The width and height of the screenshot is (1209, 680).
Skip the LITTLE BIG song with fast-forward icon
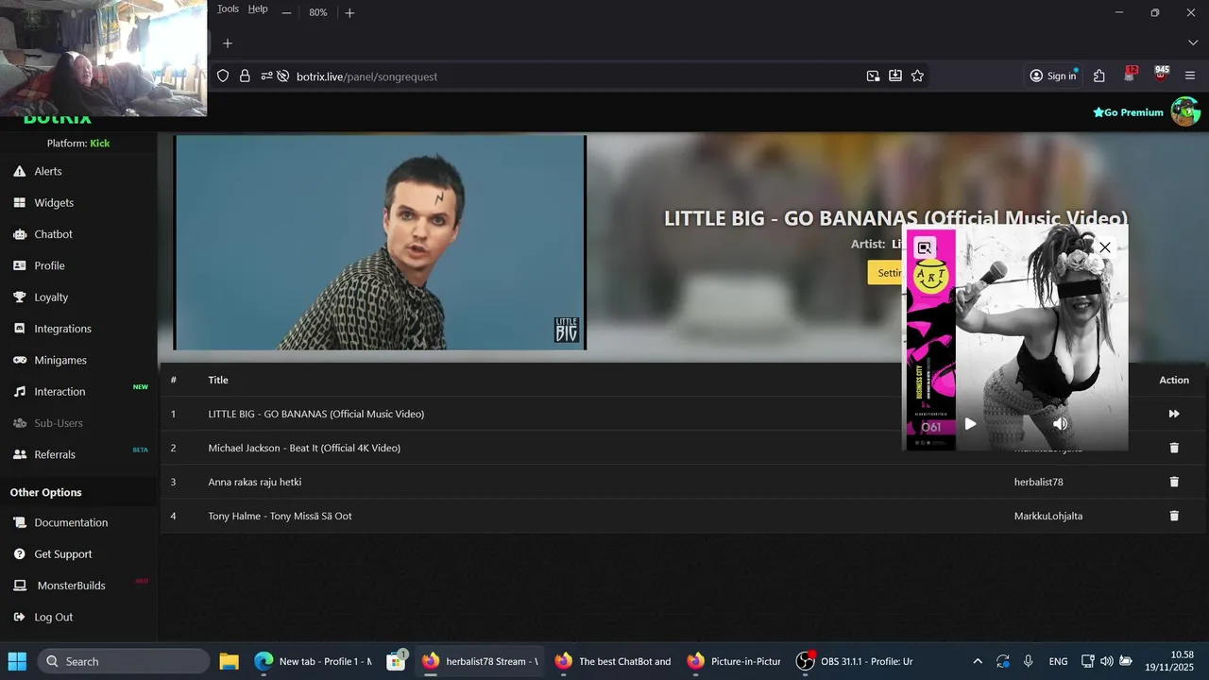[1174, 414]
